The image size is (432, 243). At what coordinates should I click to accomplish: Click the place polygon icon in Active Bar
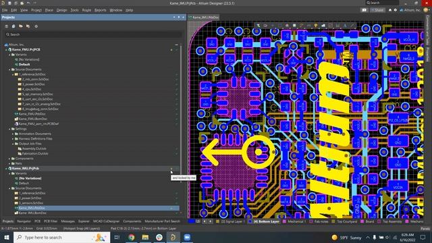coord(323,26)
